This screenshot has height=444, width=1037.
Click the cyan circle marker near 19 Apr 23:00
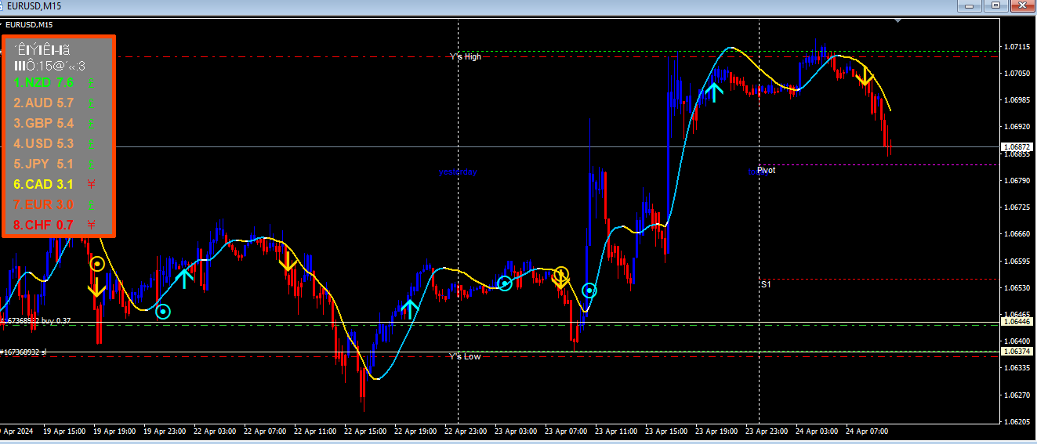tap(162, 312)
